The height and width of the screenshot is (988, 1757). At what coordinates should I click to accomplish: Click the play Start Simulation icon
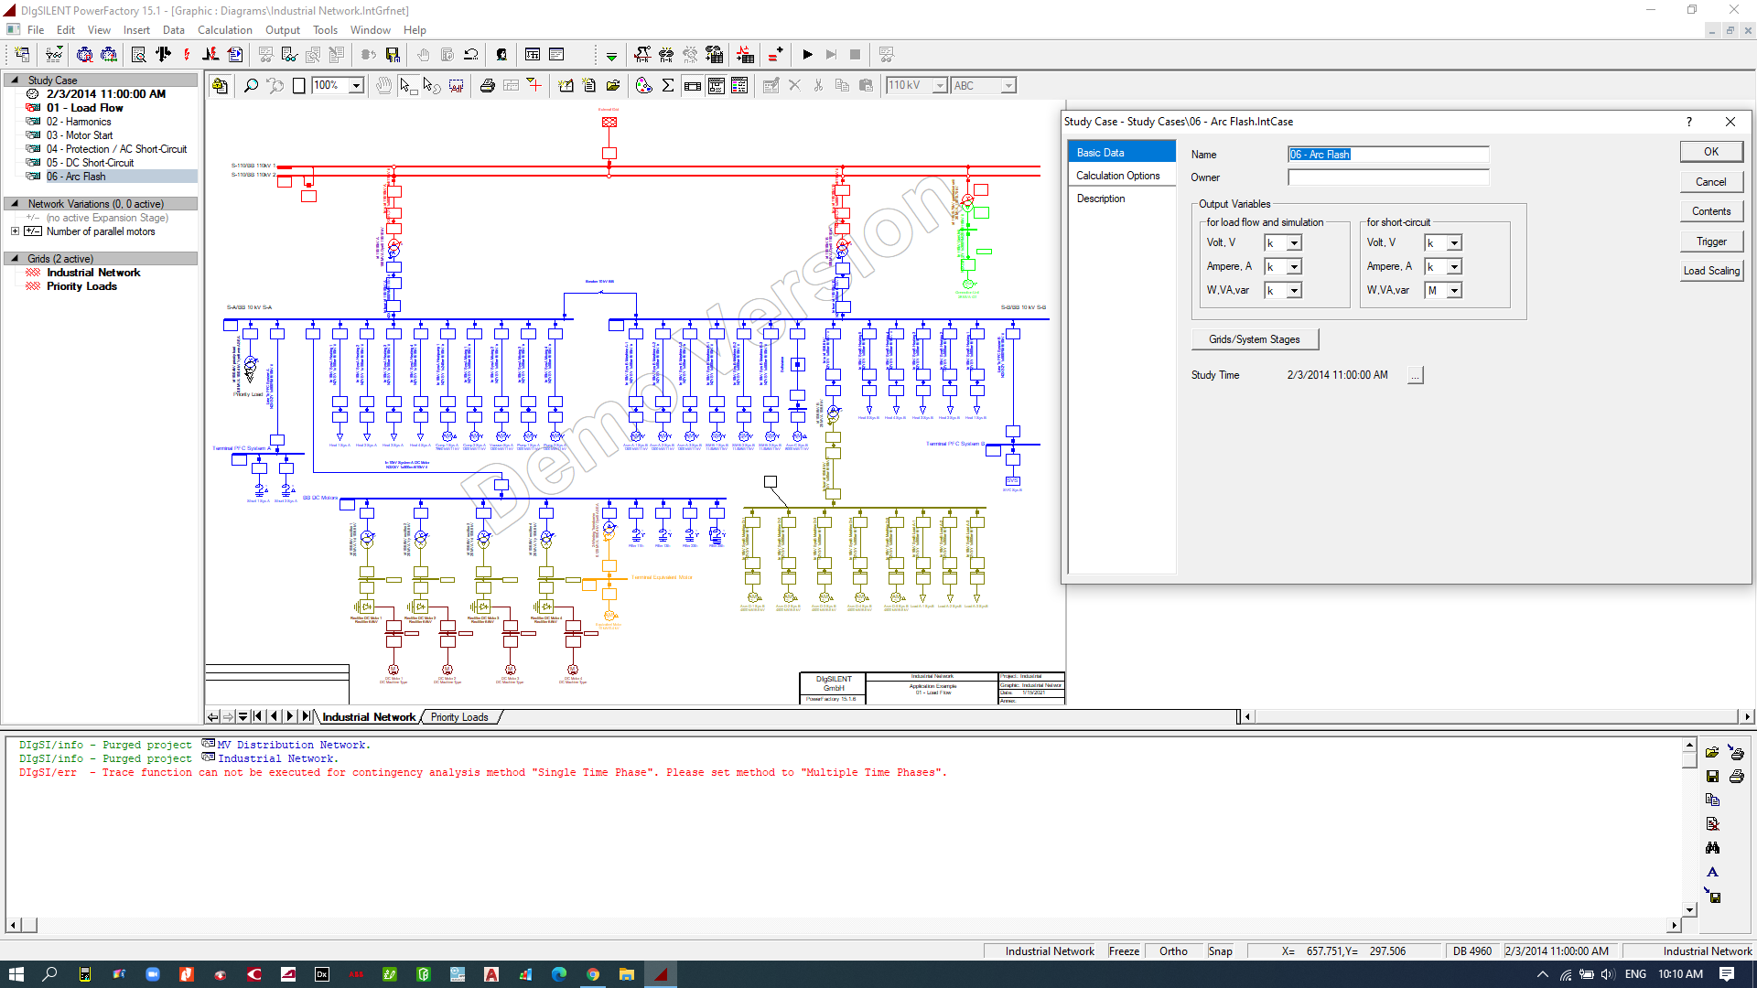[x=807, y=55]
